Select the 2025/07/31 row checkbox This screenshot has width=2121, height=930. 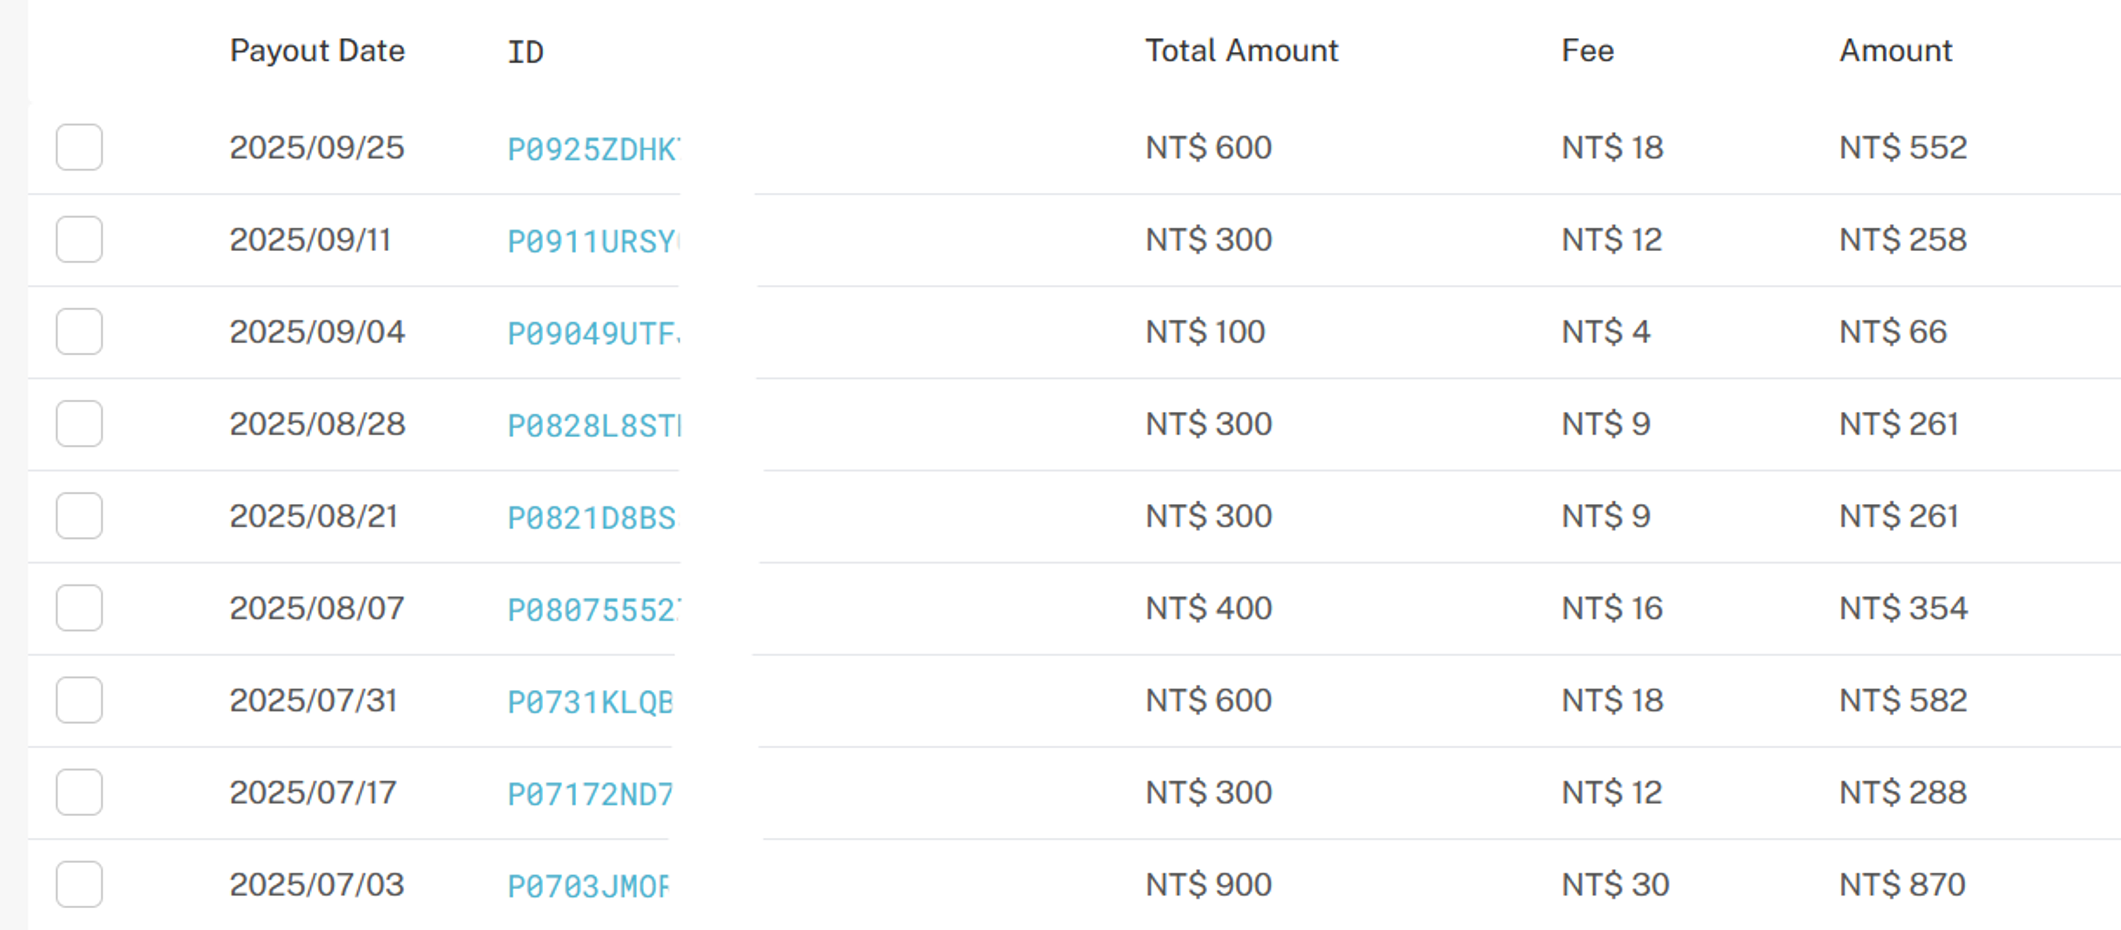[79, 701]
